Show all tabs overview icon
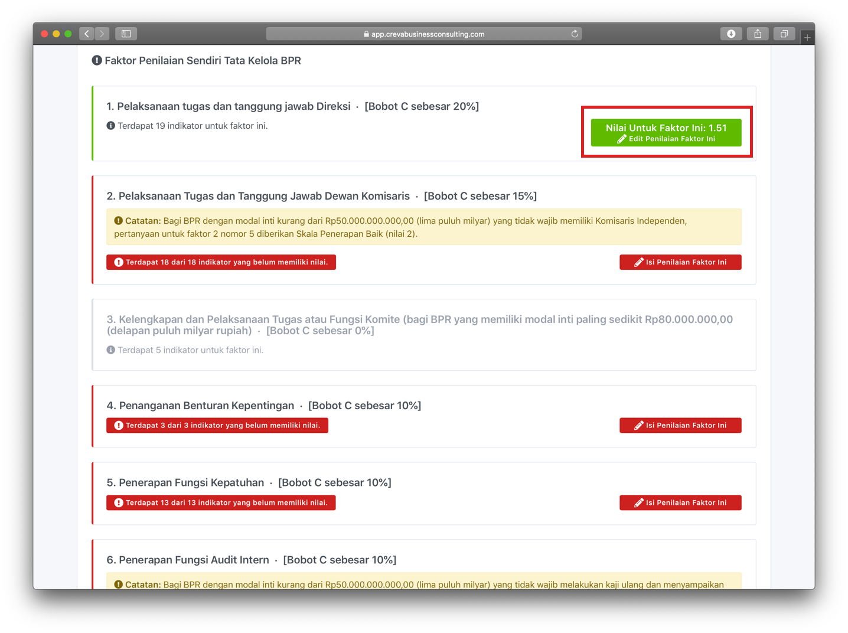The height and width of the screenshot is (633, 848). tap(784, 34)
